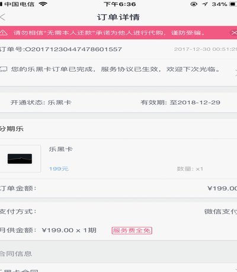
Task: Tap the Wi-Fi status icon
Action: (x=43, y=4)
